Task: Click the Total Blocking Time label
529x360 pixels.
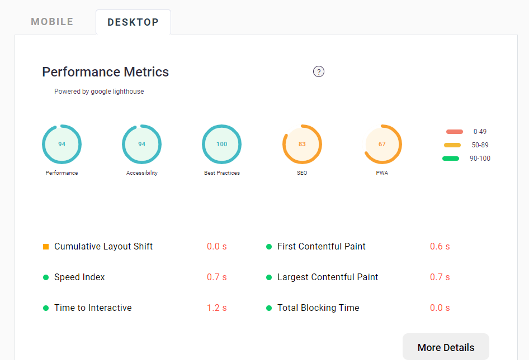Action: pos(318,308)
